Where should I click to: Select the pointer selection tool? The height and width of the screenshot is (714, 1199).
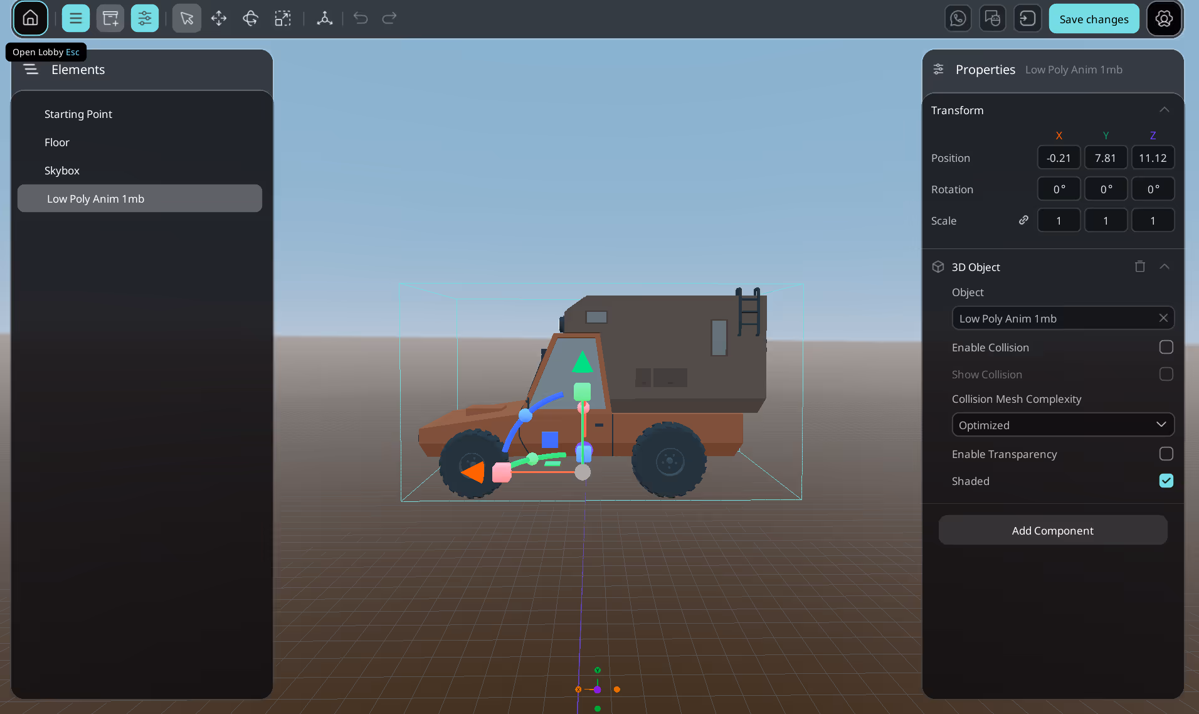[x=186, y=18]
